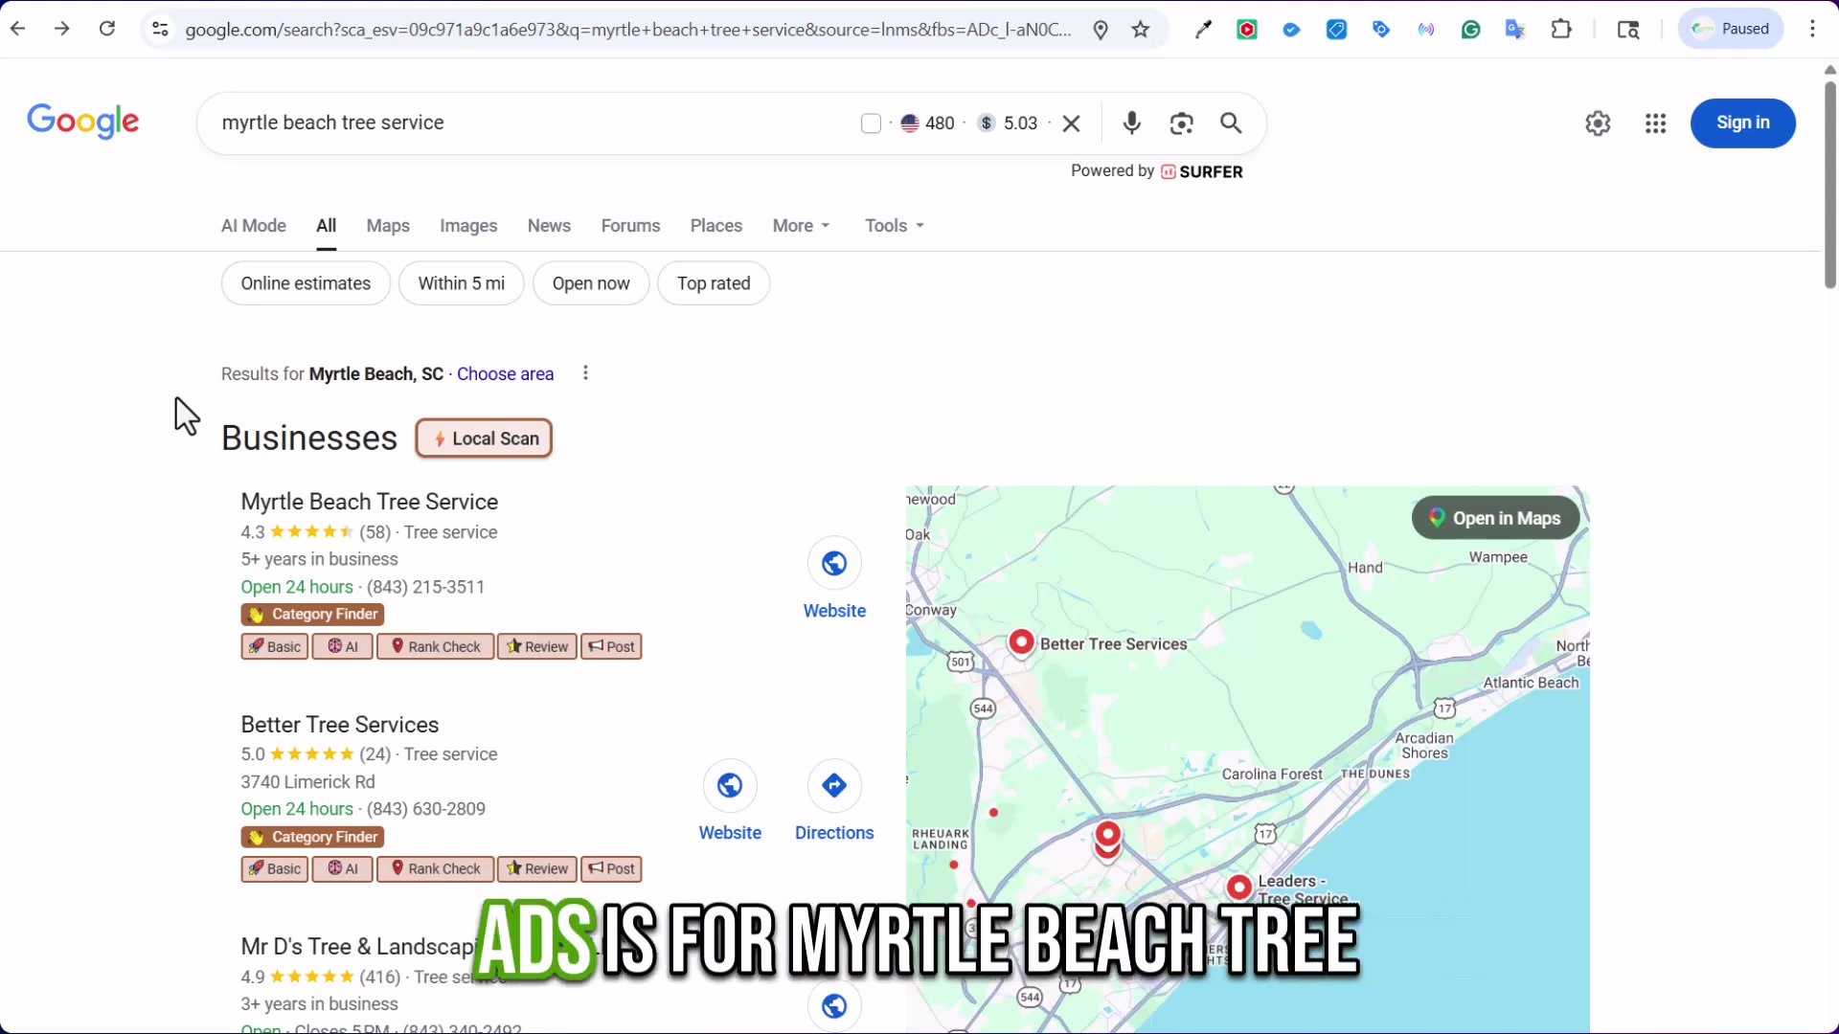The width and height of the screenshot is (1839, 1034).
Task: Click the Sign in button
Action: [x=1742, y=124]
